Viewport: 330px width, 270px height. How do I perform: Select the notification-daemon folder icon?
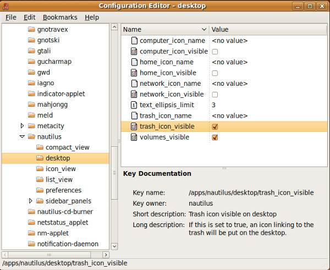tap(31, 244)
